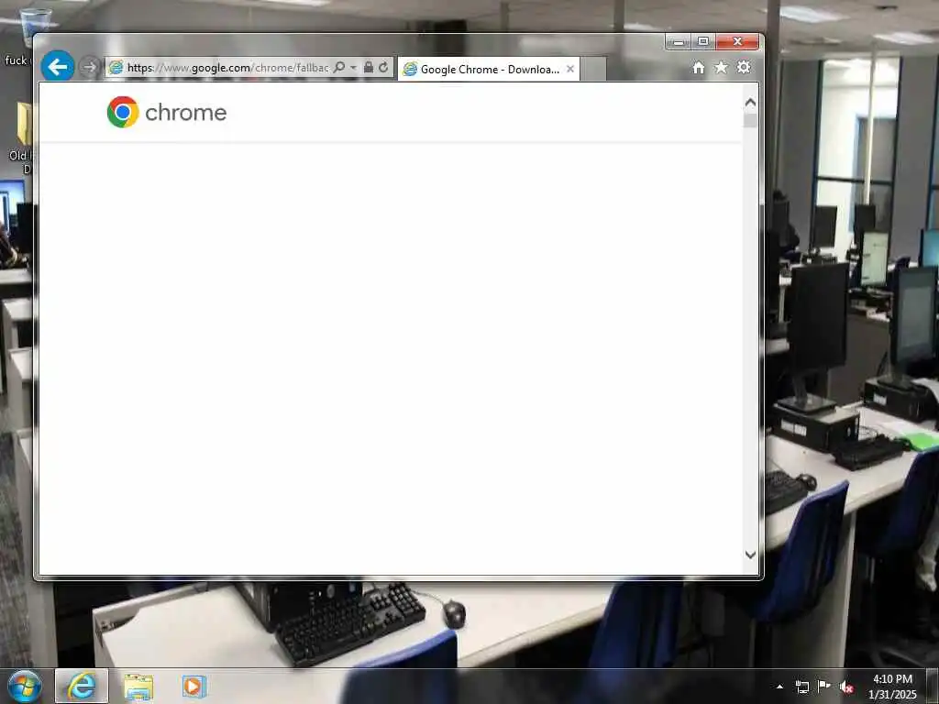Click the scrollbar down arrow

tap(750, 555)
